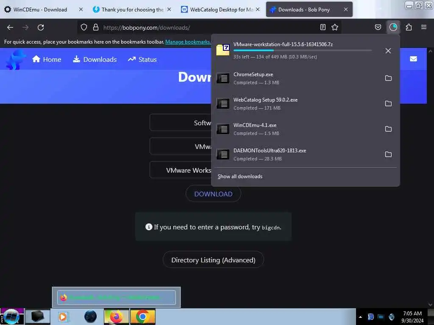This screenshot has height=325, width=434.
Task: Click the dark globe taskbar icon
Action: click(x=90, y=317)
